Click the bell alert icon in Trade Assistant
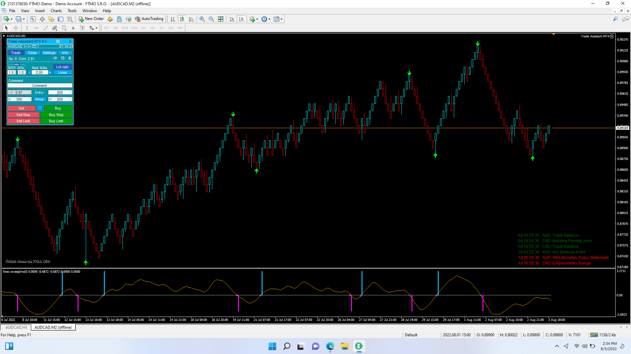The height and width of the screenshot is (354, 631). click(x=70, y=58)
